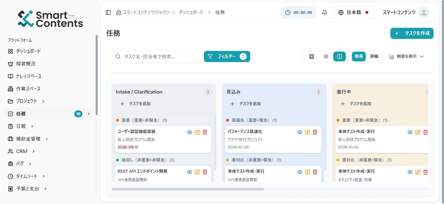The image size is (444, 204).
Task: Delete the パフォーマンス最適化 task
Action: (315, 132)
